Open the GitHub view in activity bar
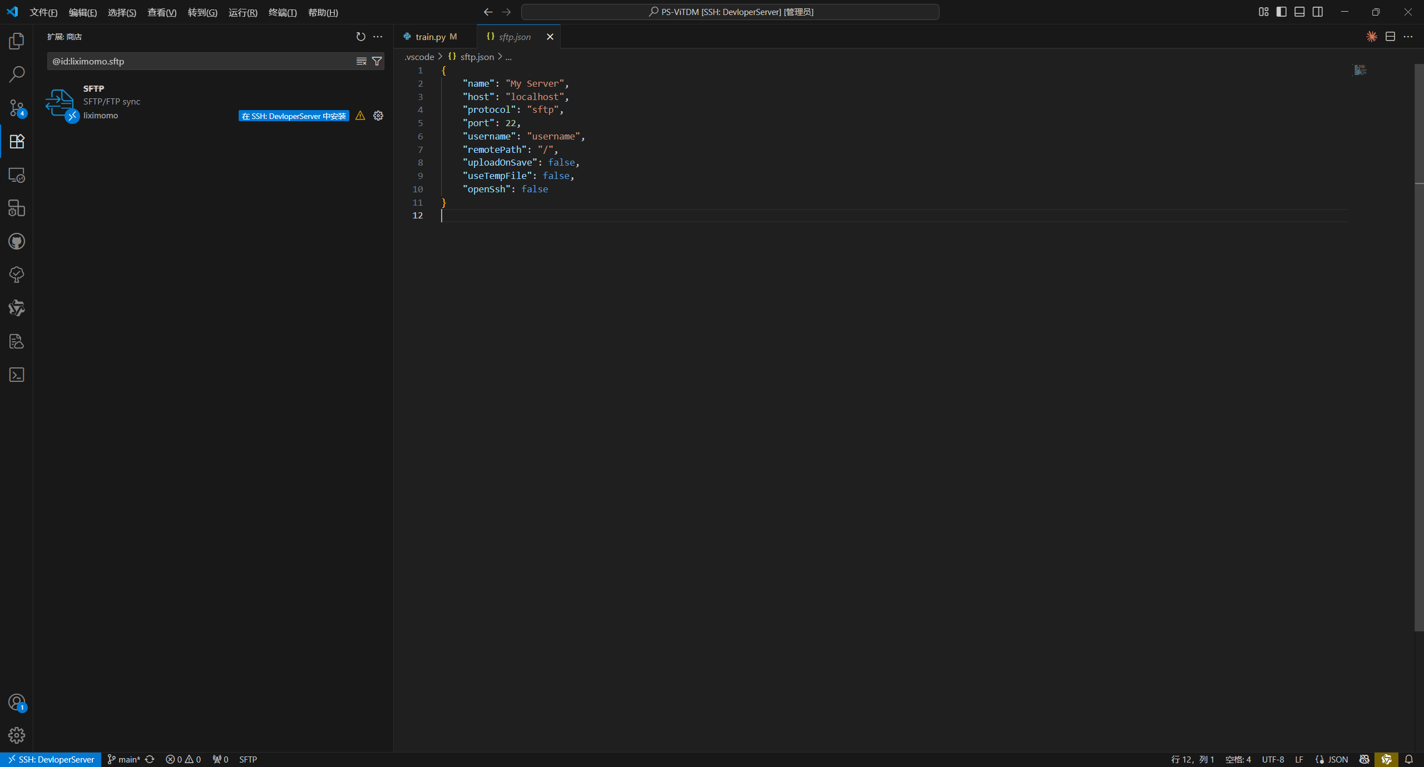The image size is (1424, 767). pos(17,241)
